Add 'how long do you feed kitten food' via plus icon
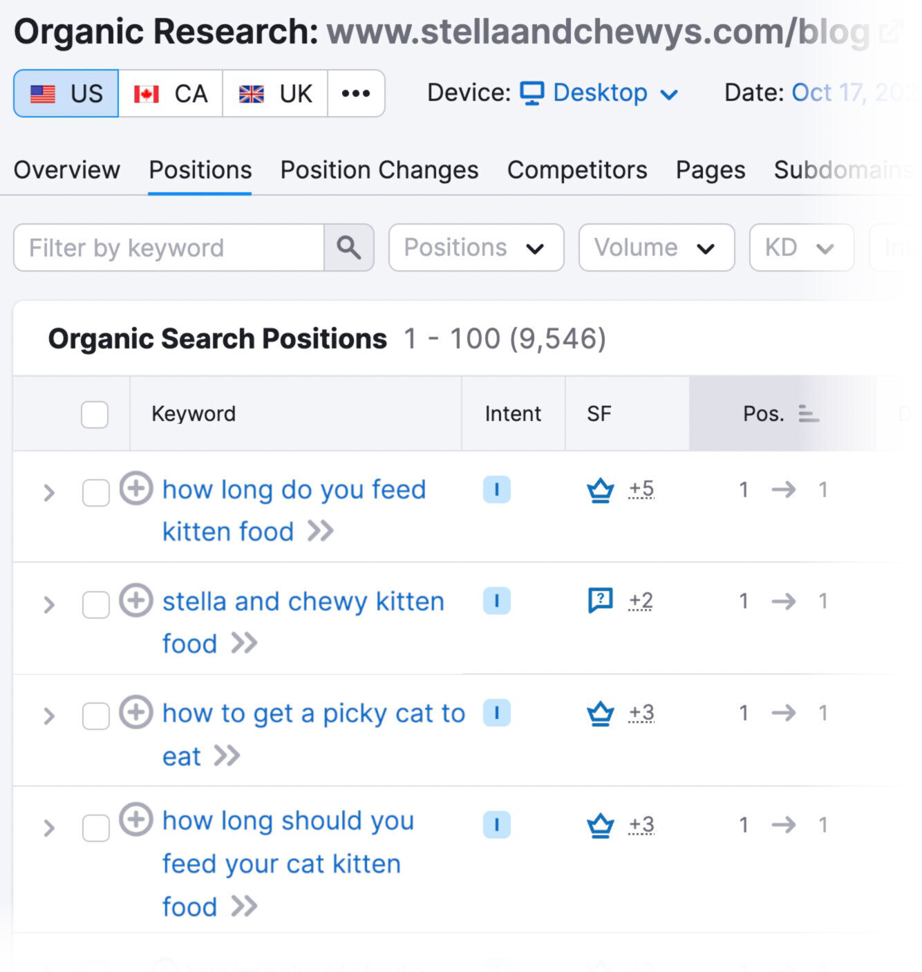The height and width of the screenshot is (972, 922). 136,488
